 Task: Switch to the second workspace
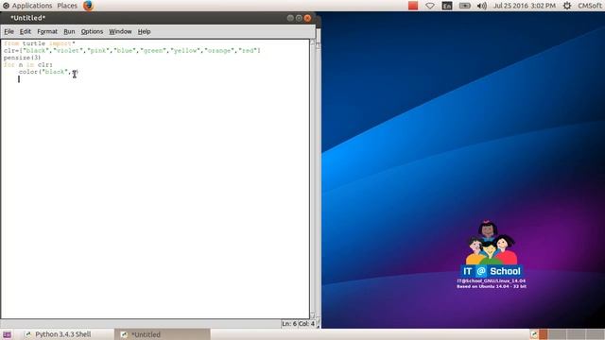click(557, 334)
